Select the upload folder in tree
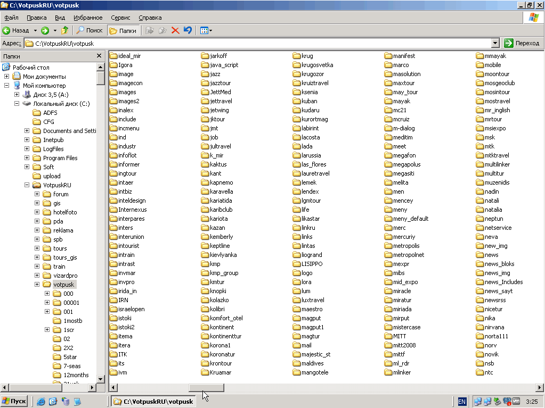Viewport: 545px width, 408px height. point(52,176)
